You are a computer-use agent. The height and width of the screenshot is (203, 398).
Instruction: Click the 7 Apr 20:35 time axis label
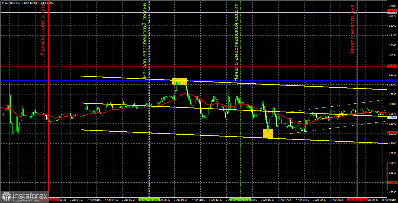coord(319,200)
